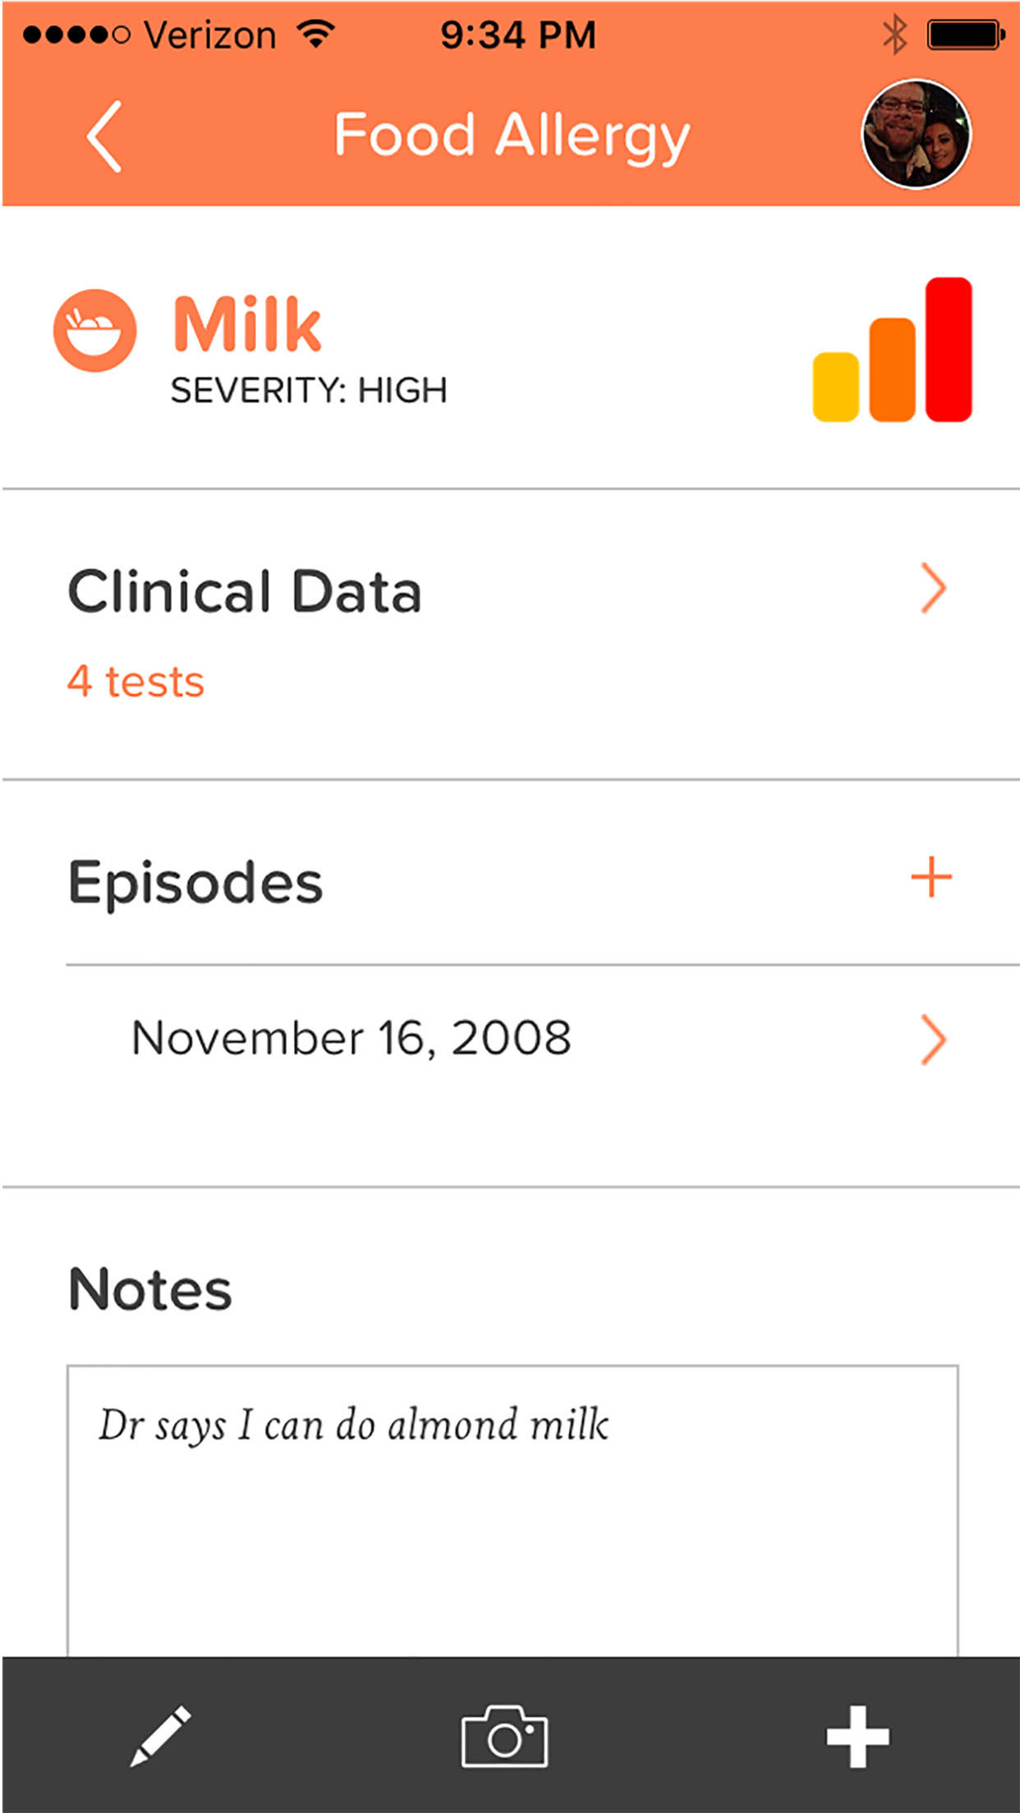
Task: Expand the Clinical Data chevron
Action: tap(933, 588)
